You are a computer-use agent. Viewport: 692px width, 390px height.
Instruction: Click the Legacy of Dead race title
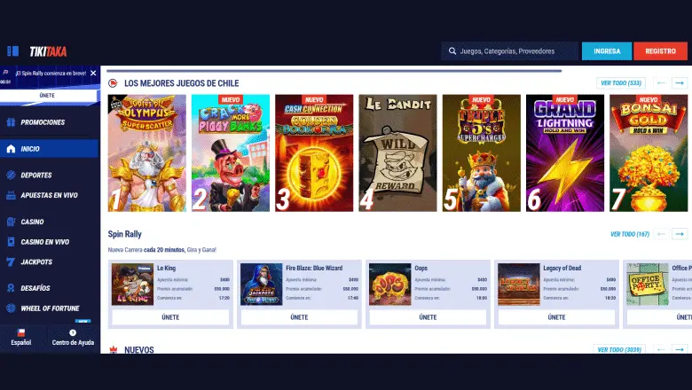pyautogui.click(x=562, y=268)
